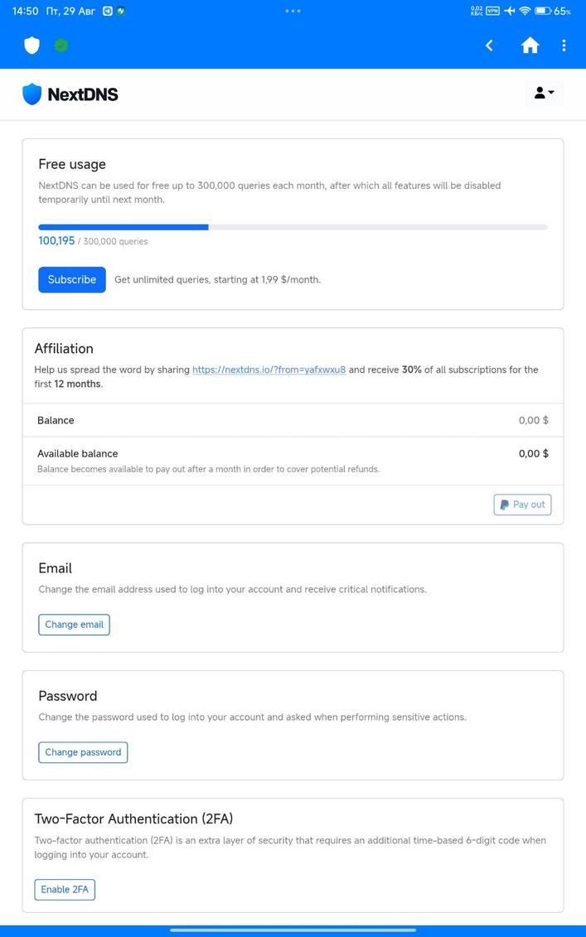Click the Change email button
Image resolution: width=586 pixels, height=937 pixels.
click(74, 625)
